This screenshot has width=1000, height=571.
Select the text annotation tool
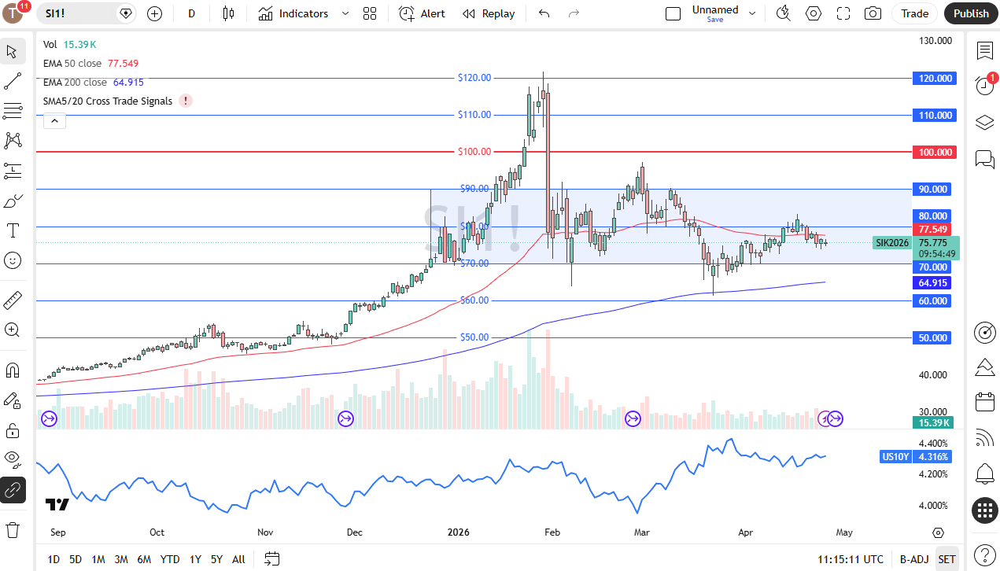coord(13,230)
